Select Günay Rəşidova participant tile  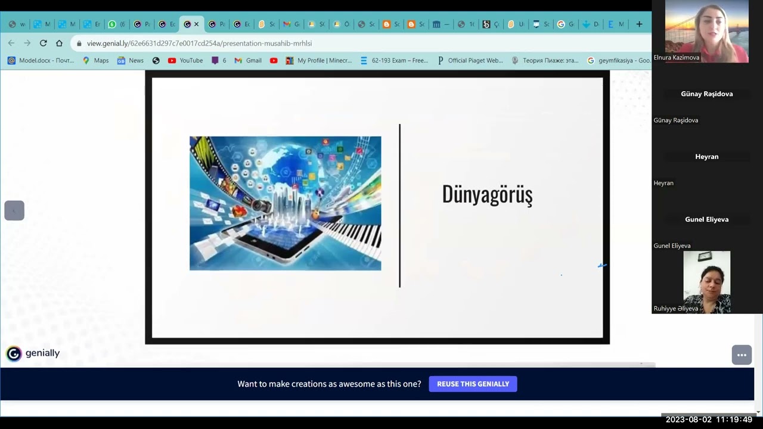(707, 94)
